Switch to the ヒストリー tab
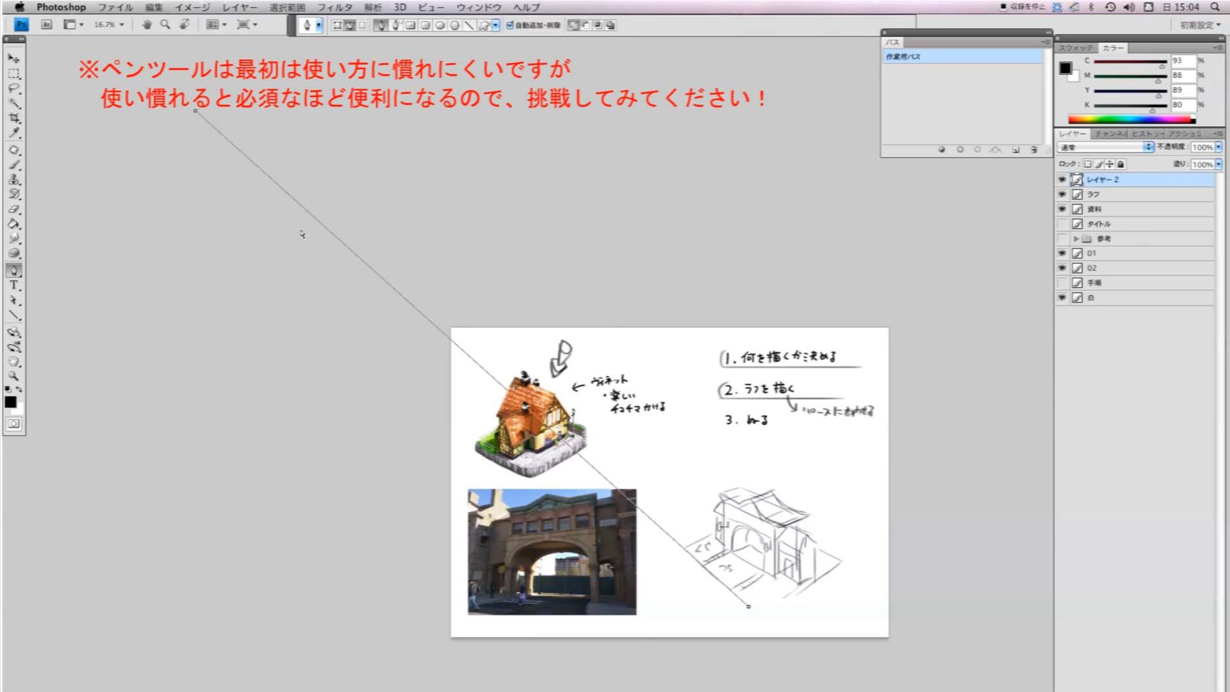 click(1147, 134)
